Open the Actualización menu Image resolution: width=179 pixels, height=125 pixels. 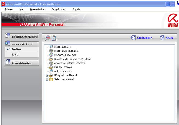pos(59,10)
